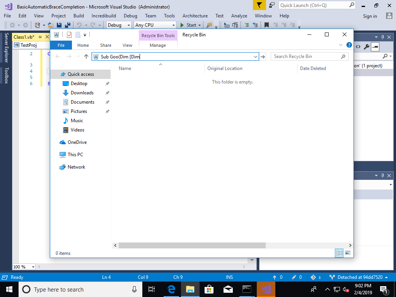Toggle a bookmark with the bookmark icon
The height and width of the screenshot is (297, 396).
pyautogui.click(x=266, y=25)
